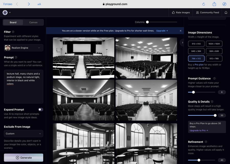Switch to the Canvas tab
The height and width of the screenshot is (164, 230).
tap(33, 22)
